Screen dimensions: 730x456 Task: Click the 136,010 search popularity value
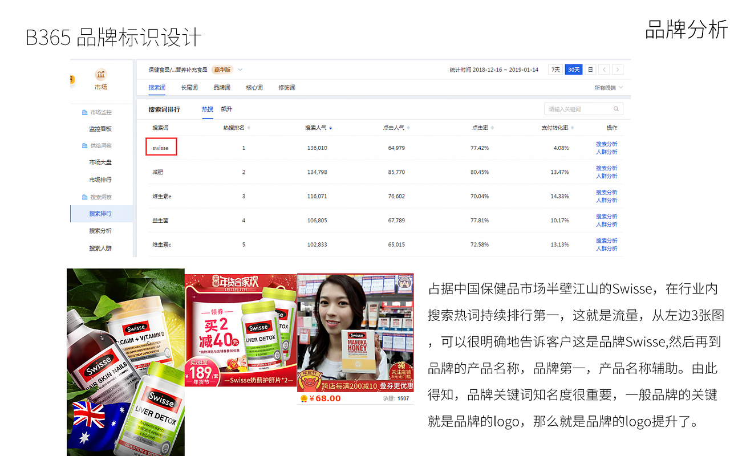coord(317,148)
